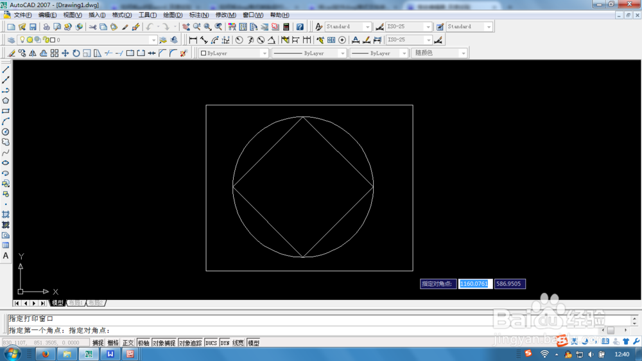
Task: Jump to the last layout tab with the arrow button
Action: (43, 303)
